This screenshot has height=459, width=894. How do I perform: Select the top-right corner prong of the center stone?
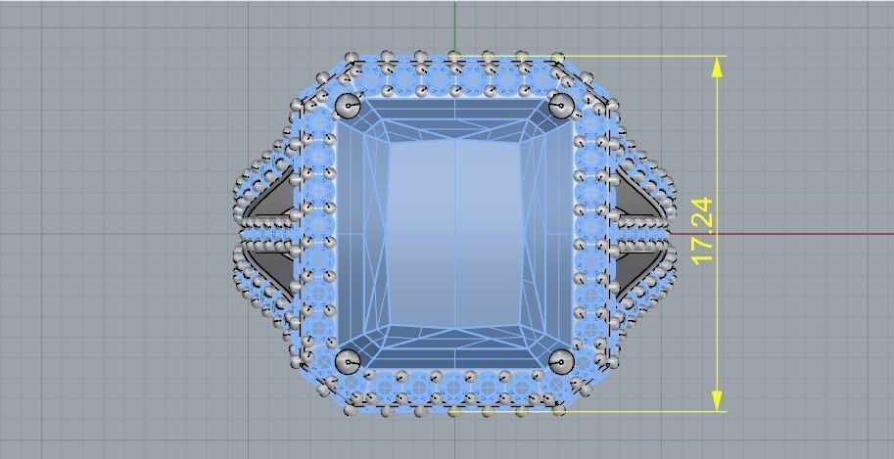[562, 106]
